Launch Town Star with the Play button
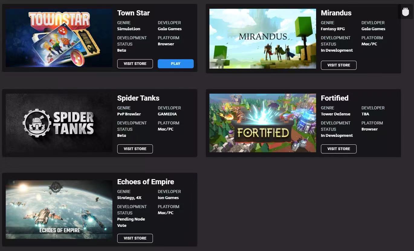 (x=176, y=64)
